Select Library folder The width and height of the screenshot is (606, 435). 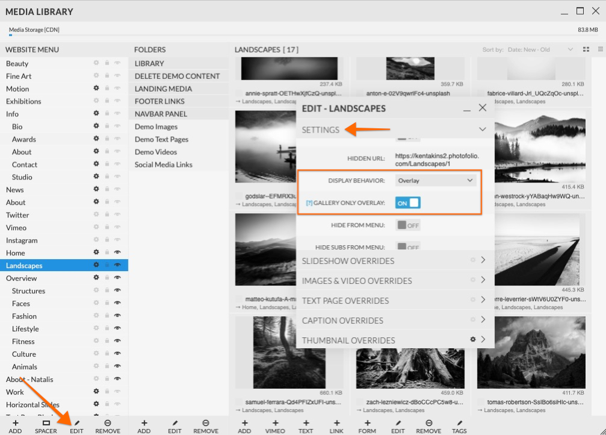[x=179, y=63]
